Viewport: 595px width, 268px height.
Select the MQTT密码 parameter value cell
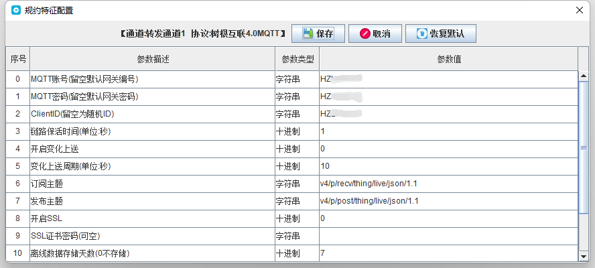[x=448, y=96]
